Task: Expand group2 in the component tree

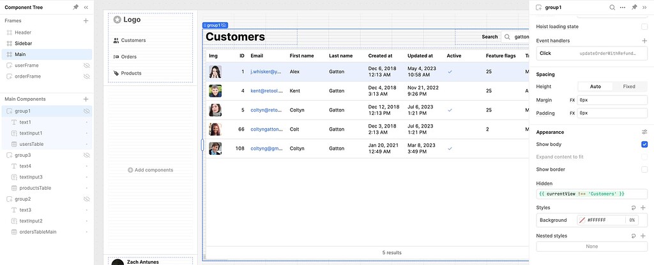Action: click(9, 199)
